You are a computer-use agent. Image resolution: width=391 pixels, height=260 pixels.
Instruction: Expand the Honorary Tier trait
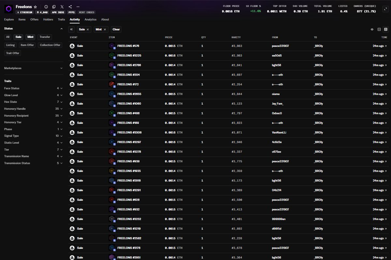[34, 122]
